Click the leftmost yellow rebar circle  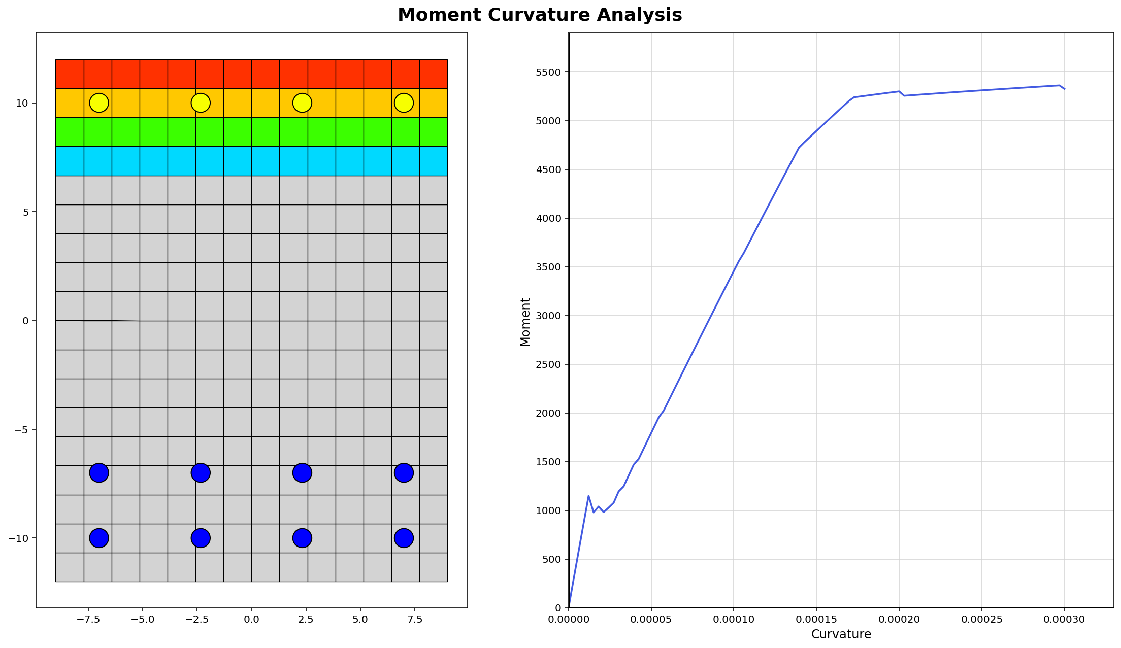click(99, 103)
